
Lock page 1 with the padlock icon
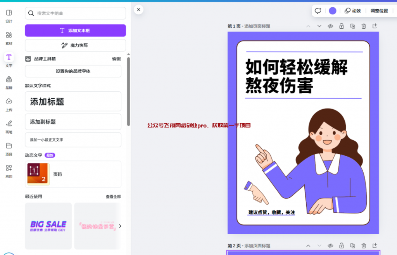[x=342, y=26]
